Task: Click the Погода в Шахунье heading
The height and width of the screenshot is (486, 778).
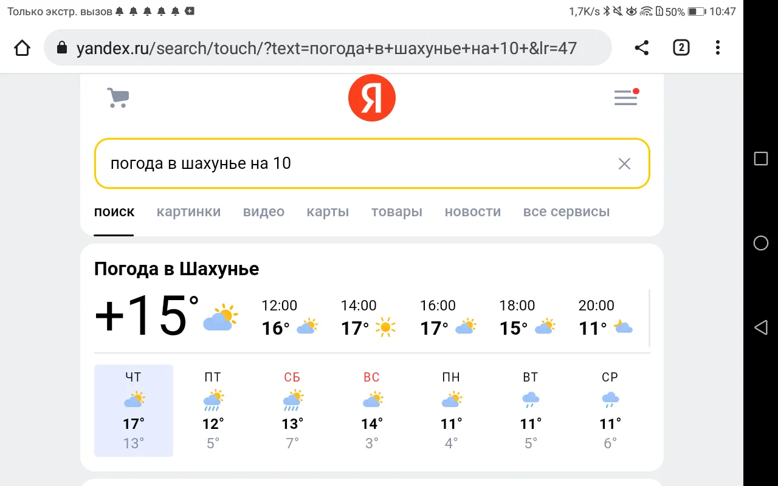Action: [x=176, y=269]
